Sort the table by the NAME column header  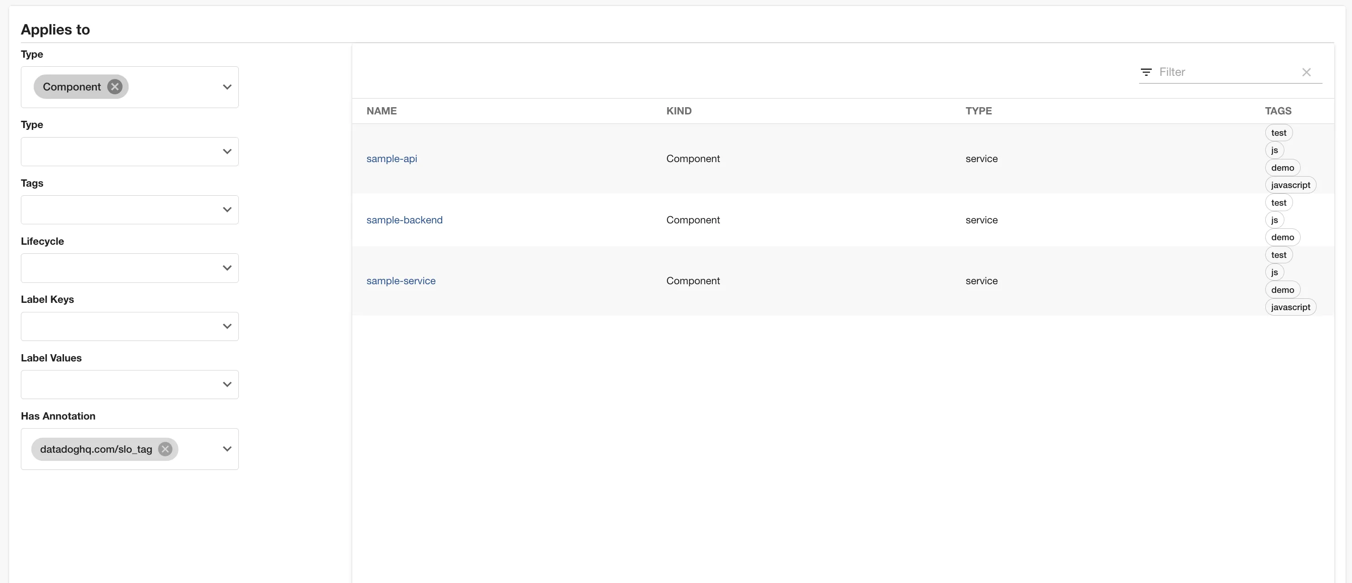(381, 111)
